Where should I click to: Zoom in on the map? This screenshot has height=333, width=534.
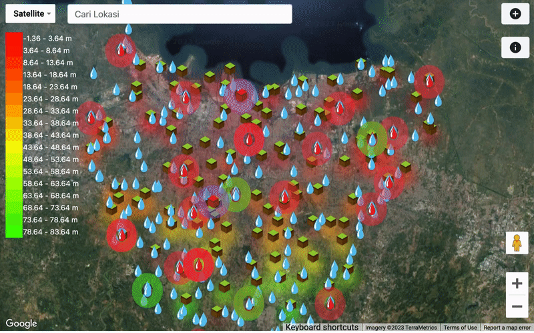pyautogui.click(x=516, y=284)
